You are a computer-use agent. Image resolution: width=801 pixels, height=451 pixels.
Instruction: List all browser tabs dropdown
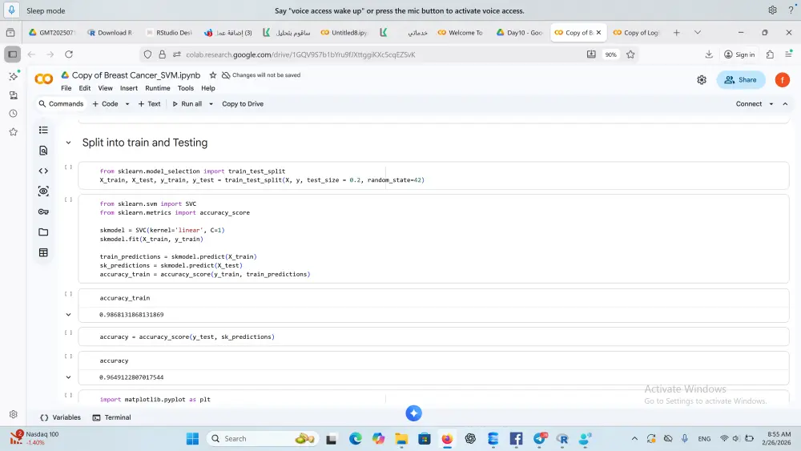[698, 32]
